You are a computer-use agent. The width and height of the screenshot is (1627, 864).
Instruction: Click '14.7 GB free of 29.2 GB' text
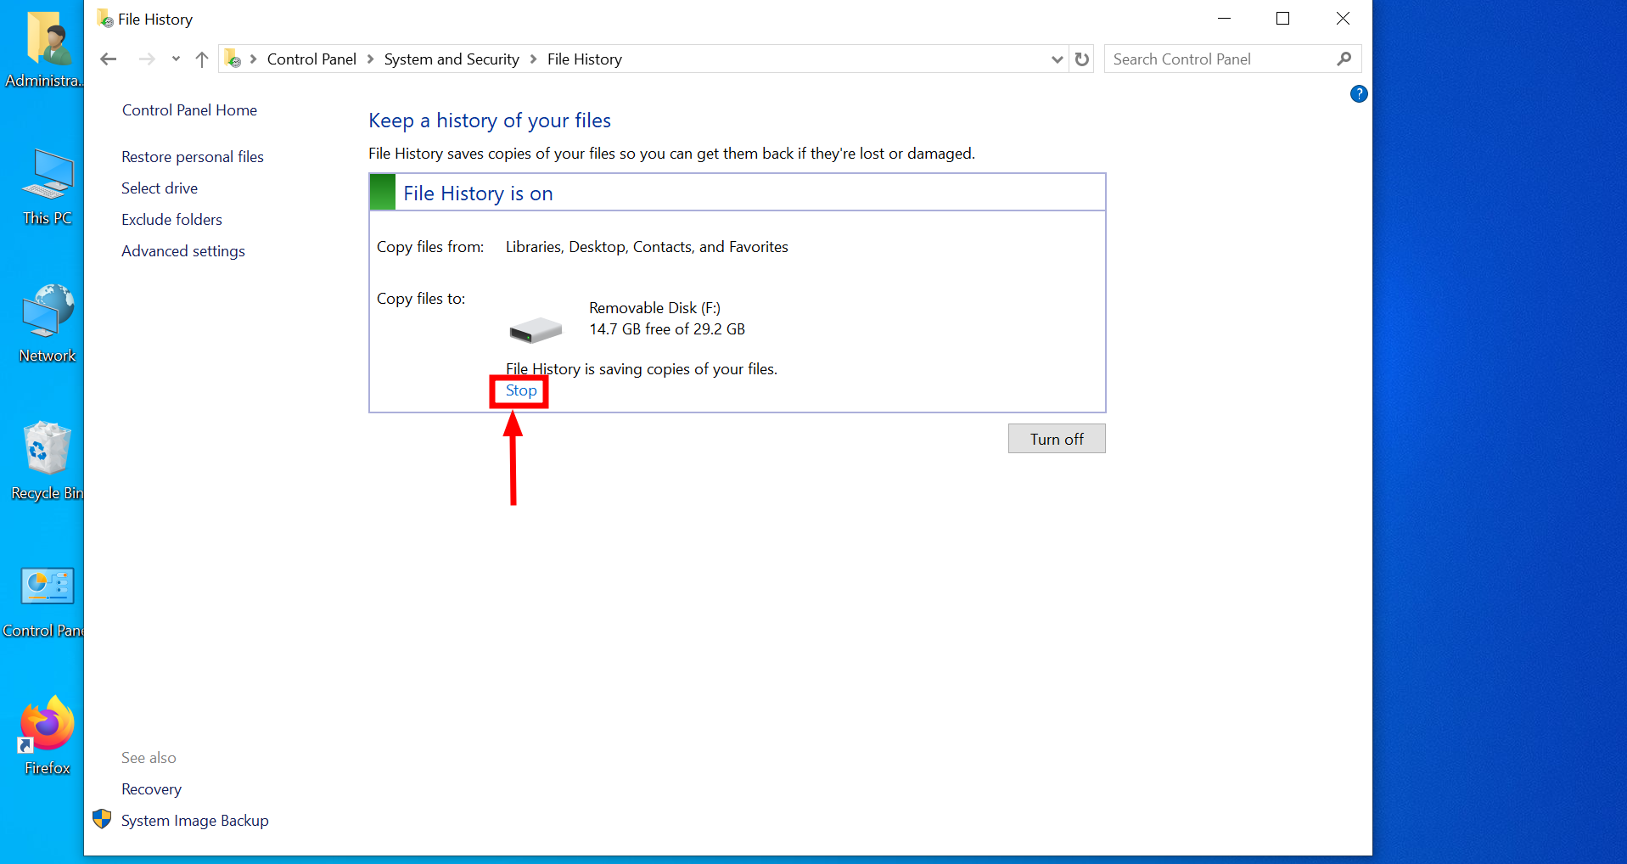(x=667, y=329)
